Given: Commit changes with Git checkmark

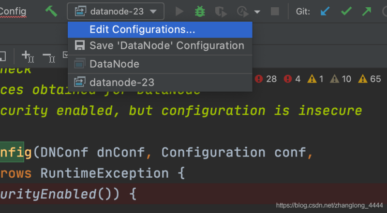Looking at the screenshot, I should (x=346, y=11).
